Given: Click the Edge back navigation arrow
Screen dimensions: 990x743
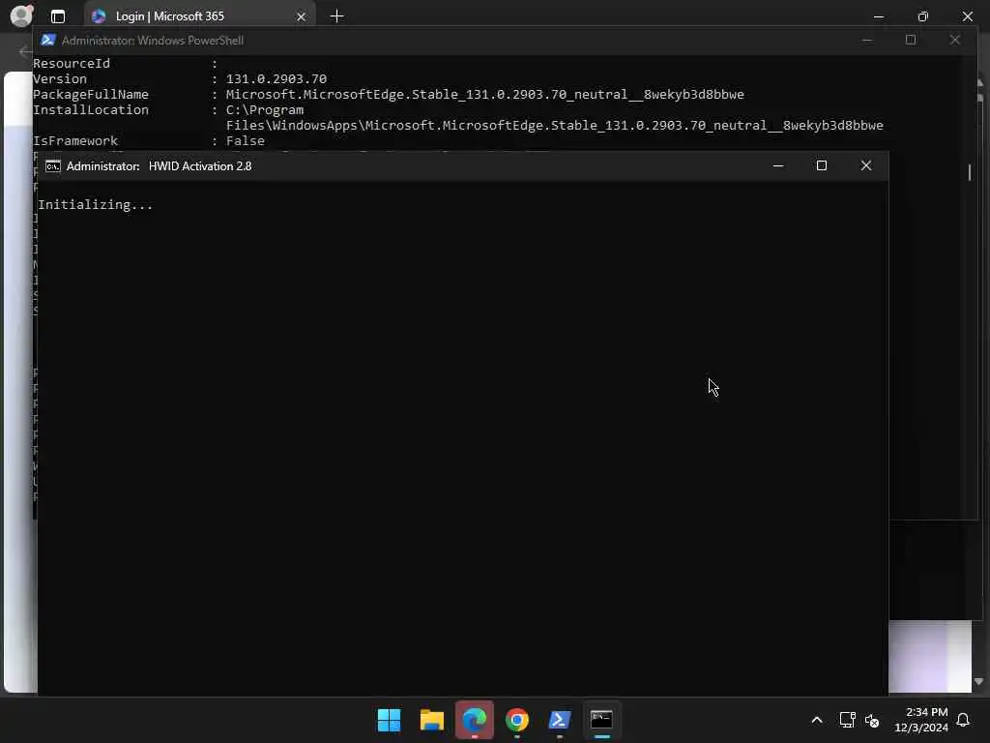Looking at the screenshot, I should tap(25, 52).
